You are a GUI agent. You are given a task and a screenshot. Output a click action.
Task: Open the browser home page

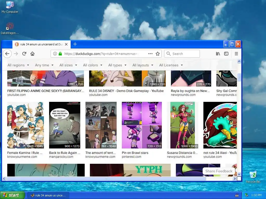(x=32, y=54)
